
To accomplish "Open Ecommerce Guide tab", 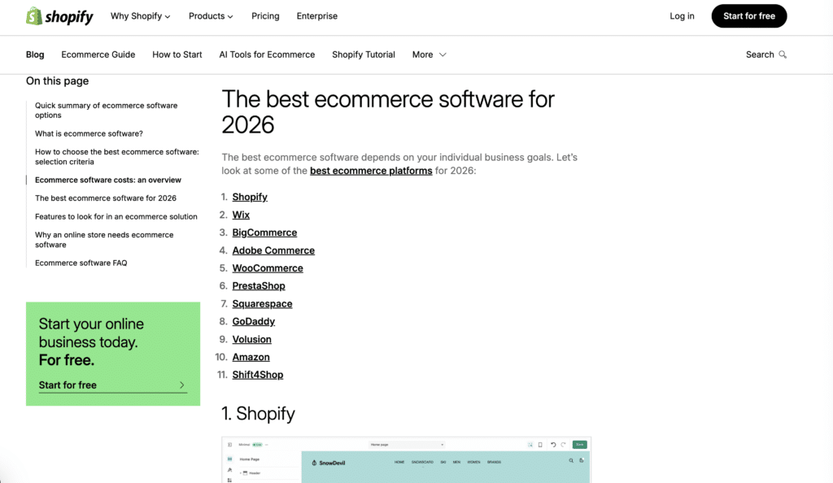I will [98, 54].
